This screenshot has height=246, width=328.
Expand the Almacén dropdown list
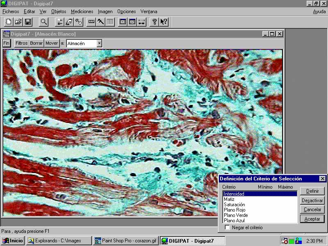pyautogui.click(x=99, y=43)
